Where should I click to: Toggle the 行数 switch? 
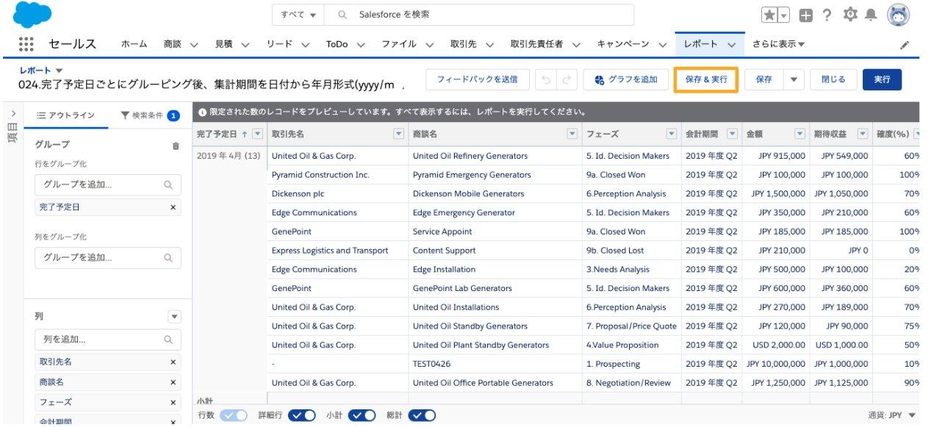point(234,415)
